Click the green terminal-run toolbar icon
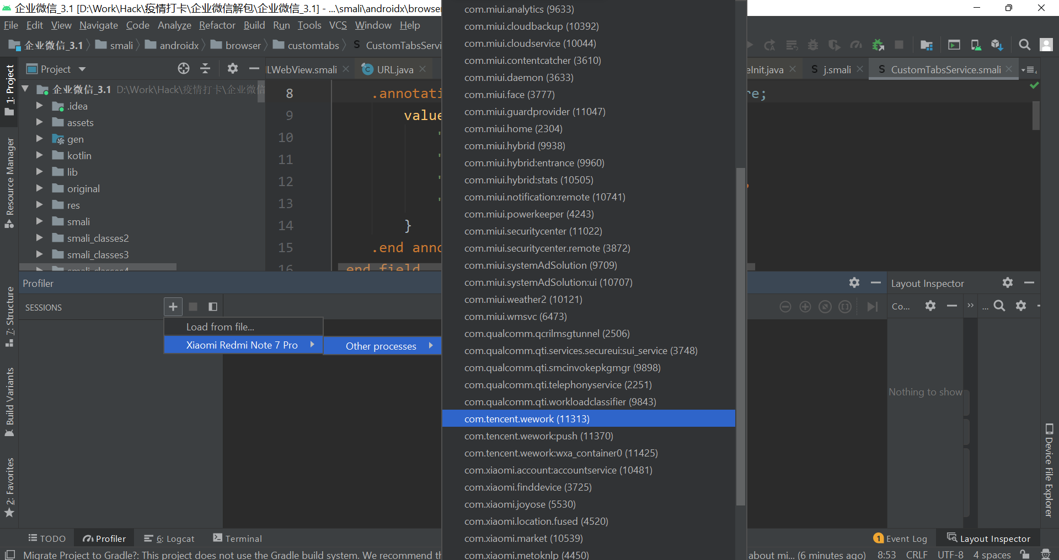Screen dimensions: 1059x560 pos(954,45)
